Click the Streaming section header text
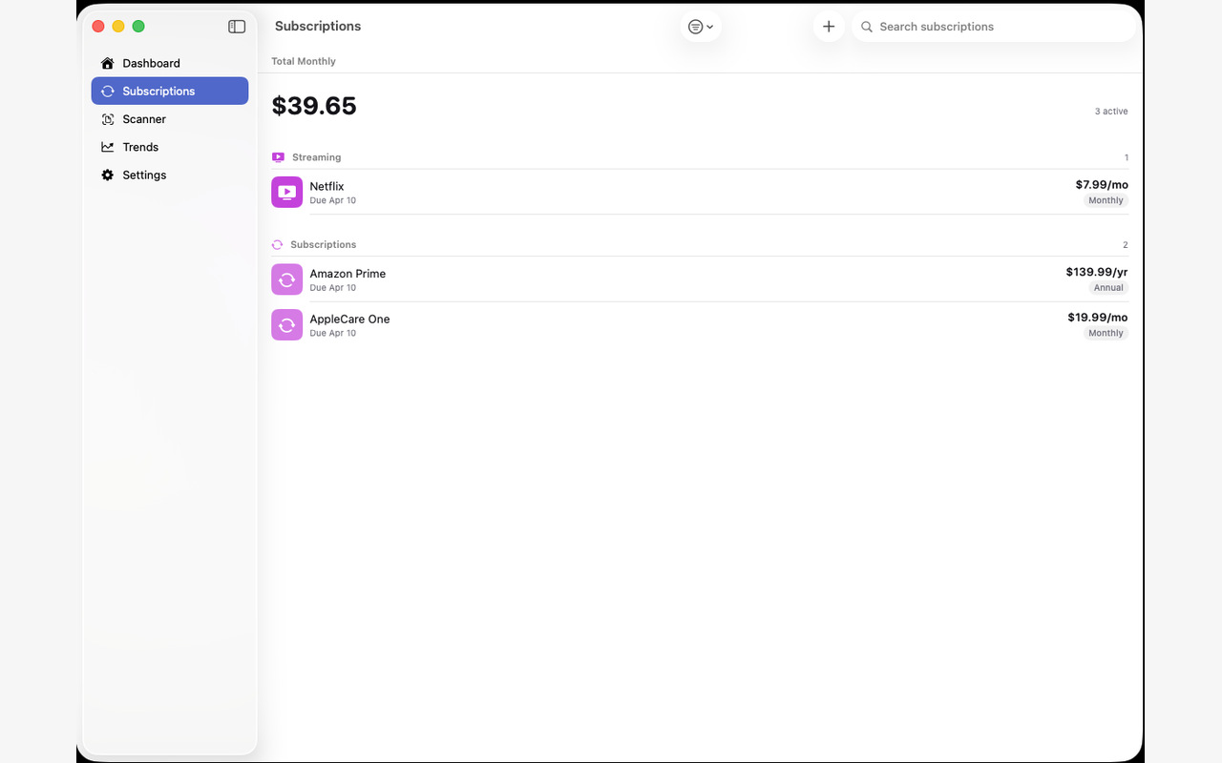Screen dimensions: 1222x763 pos(316,157)
